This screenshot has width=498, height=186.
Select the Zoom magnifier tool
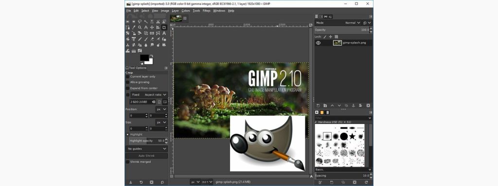pos(140,27)
